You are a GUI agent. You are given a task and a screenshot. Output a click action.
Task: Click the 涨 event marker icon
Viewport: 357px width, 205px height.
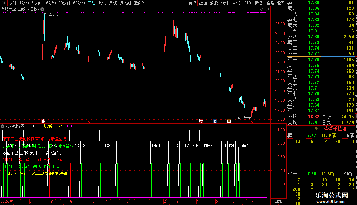43,121
